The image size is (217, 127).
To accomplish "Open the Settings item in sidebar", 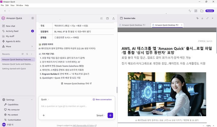I will pyautogui.click(x=10, y=100).
